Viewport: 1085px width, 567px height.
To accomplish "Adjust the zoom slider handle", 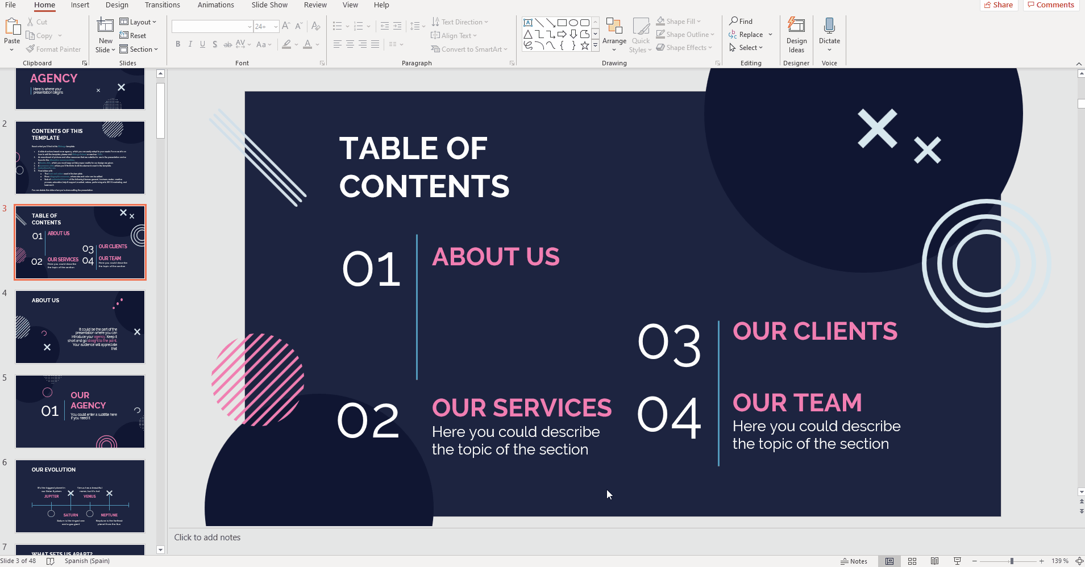I will click(1012, 561).
